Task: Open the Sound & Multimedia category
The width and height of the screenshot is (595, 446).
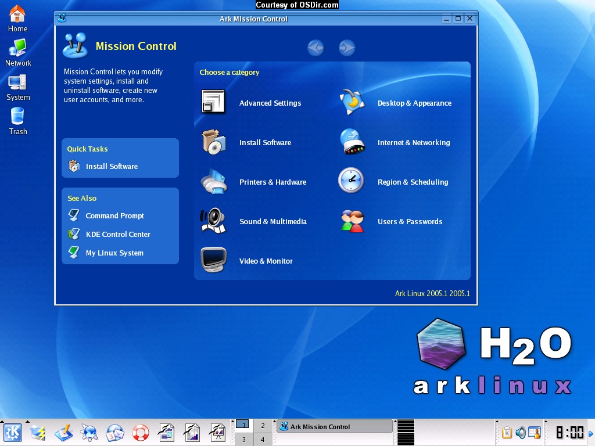Action: pos(254,221)
